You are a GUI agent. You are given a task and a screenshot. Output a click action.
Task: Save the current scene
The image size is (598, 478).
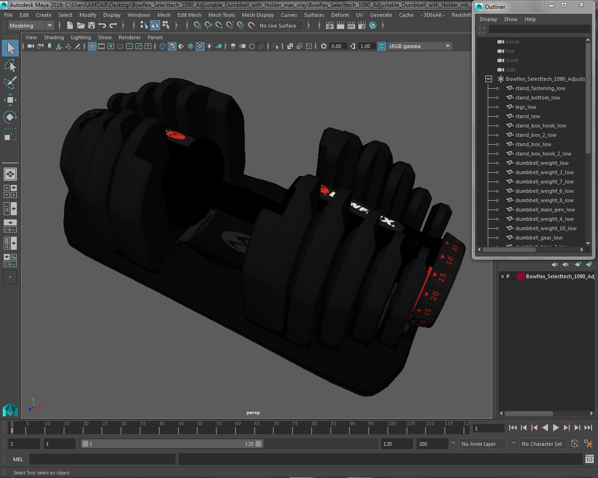click(92, 26)
